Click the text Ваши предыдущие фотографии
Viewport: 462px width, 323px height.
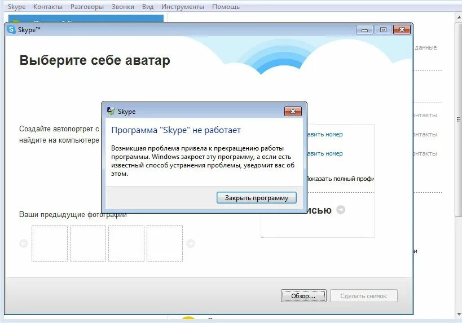[x=73, y=215]
